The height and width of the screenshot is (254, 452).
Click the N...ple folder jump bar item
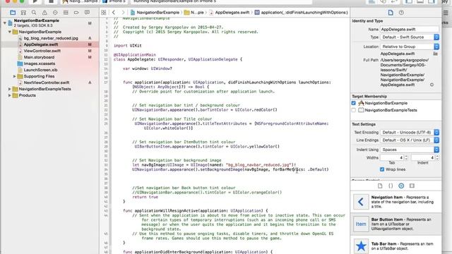194,13
